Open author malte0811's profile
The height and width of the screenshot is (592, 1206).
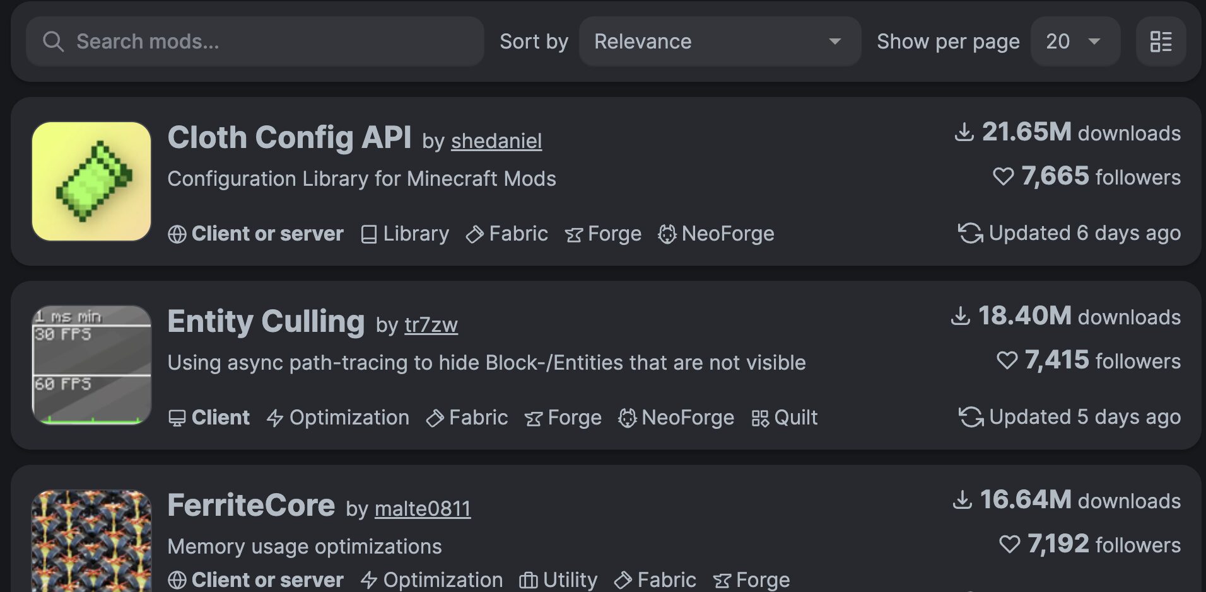click(423, 509)
